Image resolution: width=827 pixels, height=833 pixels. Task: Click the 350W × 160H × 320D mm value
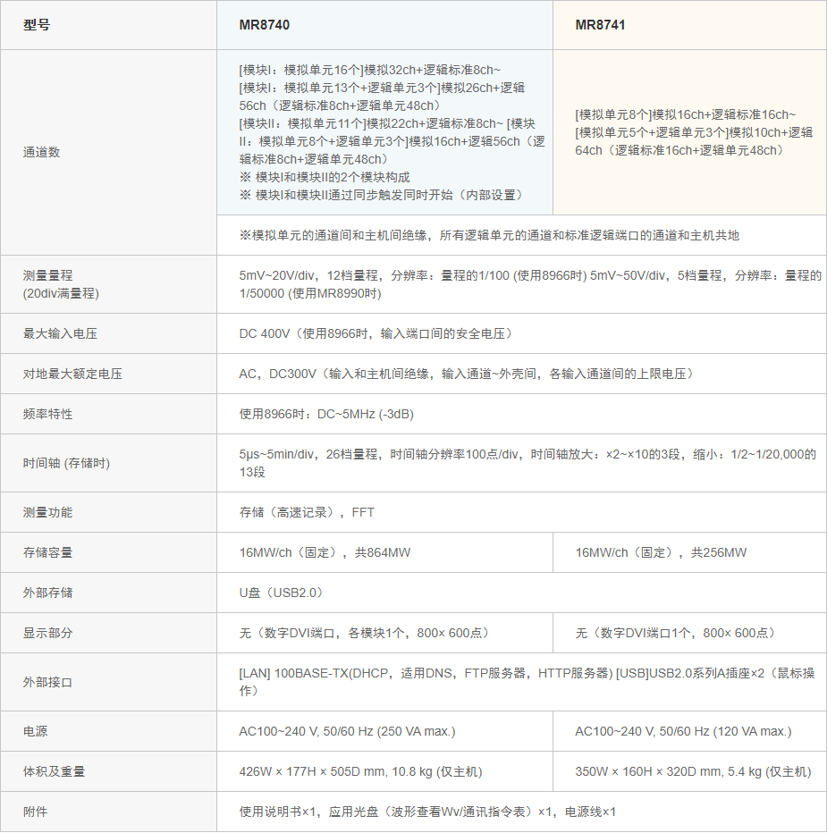click(x=693, y=772)
